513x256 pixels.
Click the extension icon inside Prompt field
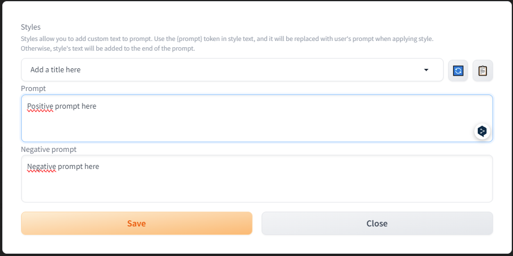tap(482, 131)
